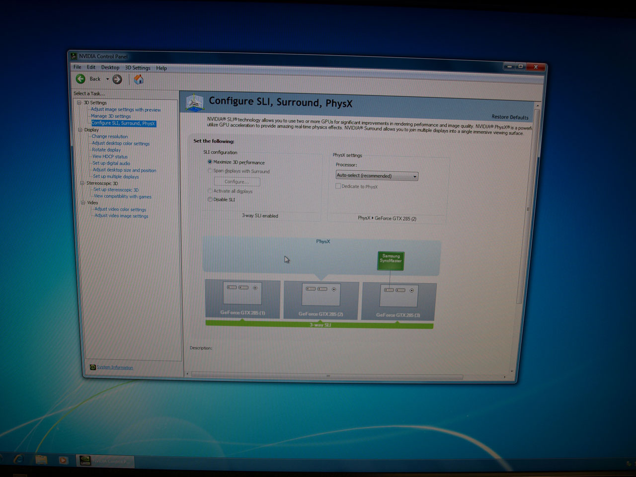Open Adjust desktop color settings

pyautogui.click(x=121, y=144)
